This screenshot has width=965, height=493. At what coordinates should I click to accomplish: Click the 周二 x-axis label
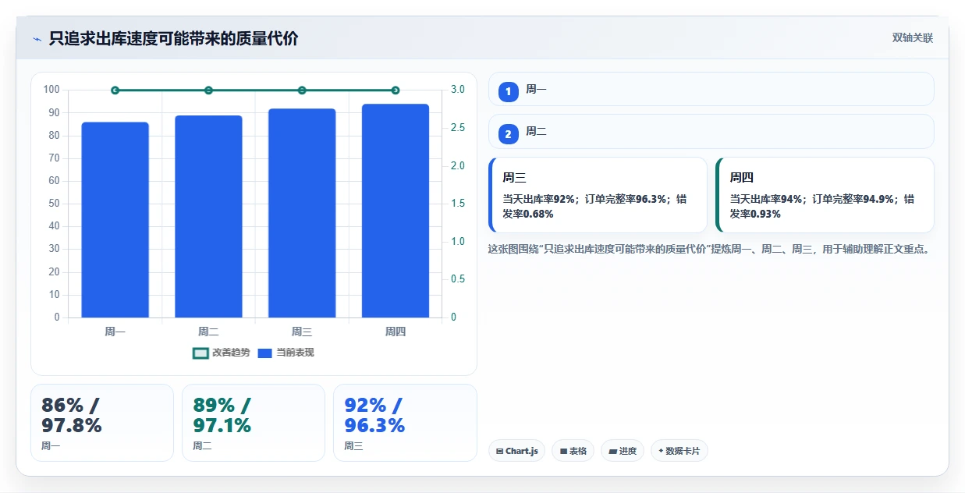click(208, 332)
